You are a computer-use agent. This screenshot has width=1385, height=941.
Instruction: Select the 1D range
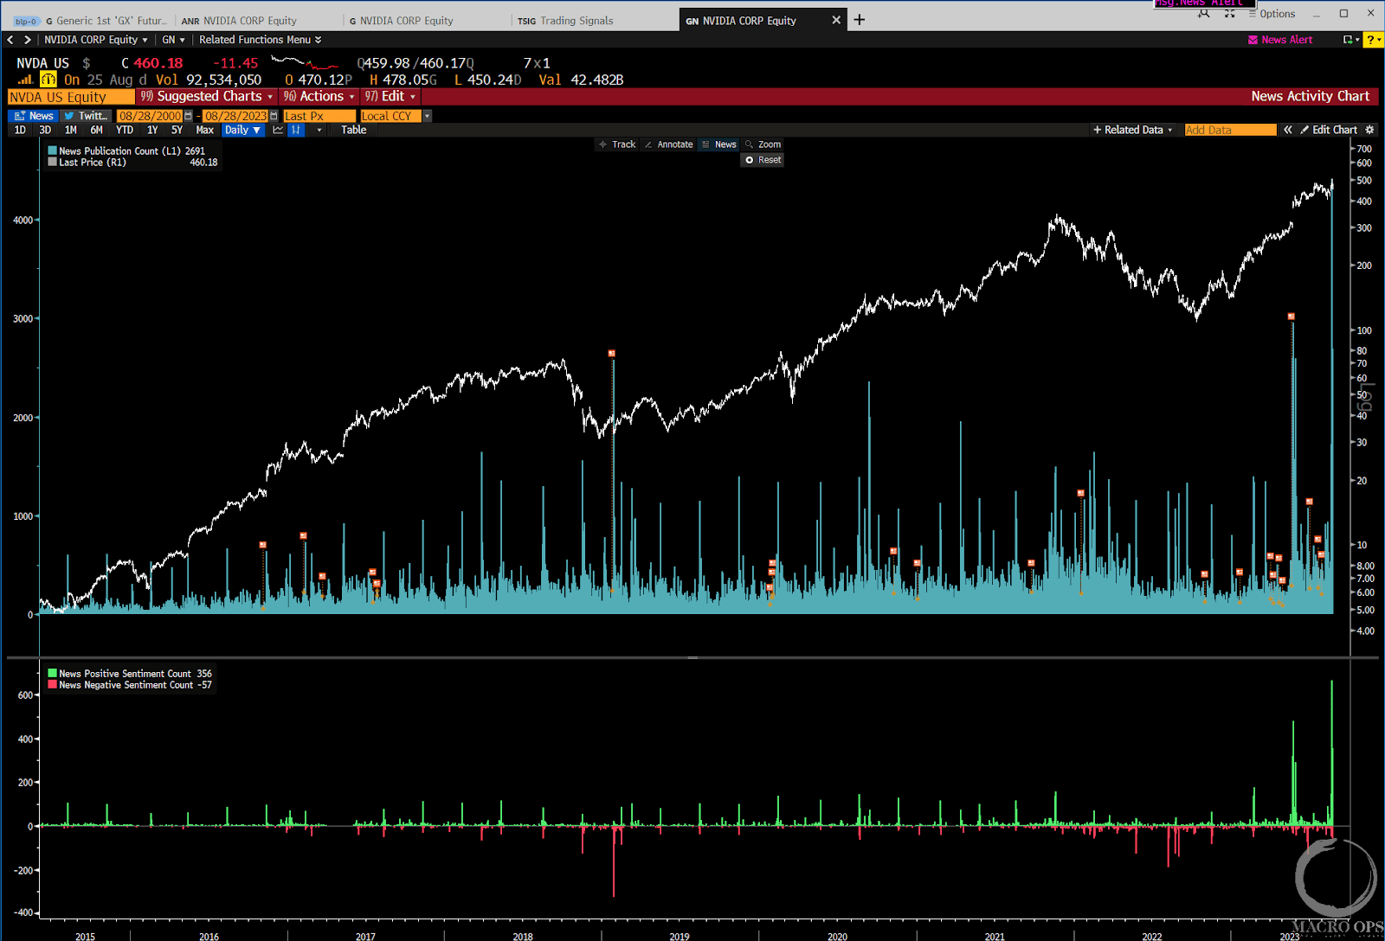pos(20,130)
